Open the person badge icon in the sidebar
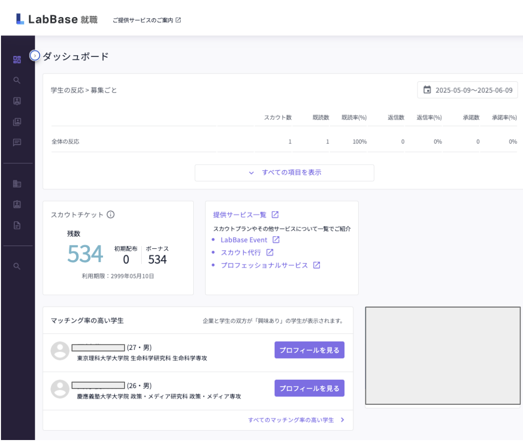The width and height of the screenshot is (523, 442). tap(17, 204)
